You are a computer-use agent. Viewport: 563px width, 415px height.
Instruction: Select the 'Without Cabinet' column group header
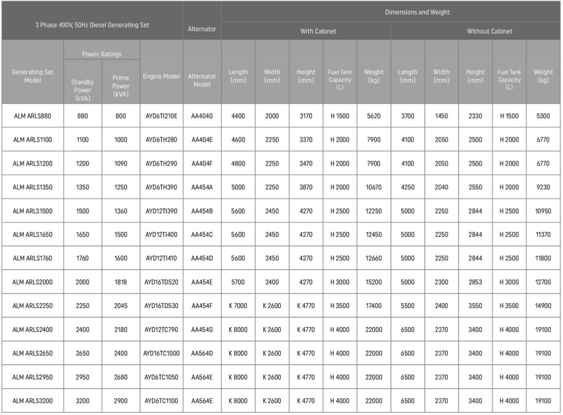489,31
